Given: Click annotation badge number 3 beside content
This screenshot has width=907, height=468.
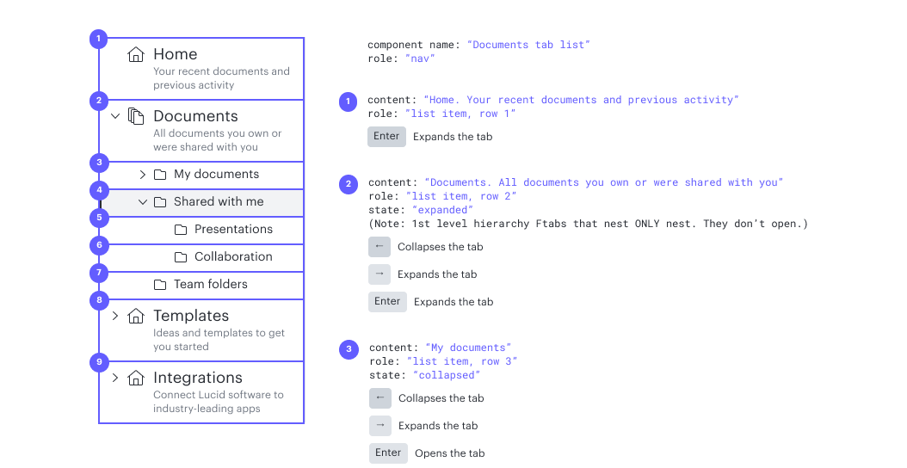Looking at the screenshot, I should click(x=349, y=349).
